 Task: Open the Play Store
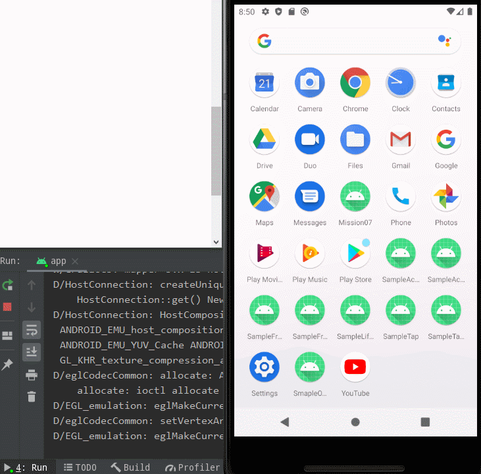tap(355, 253)
